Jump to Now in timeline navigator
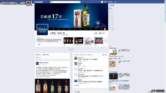Viewport: 166px width, 93px height. [x=111, y=9]
